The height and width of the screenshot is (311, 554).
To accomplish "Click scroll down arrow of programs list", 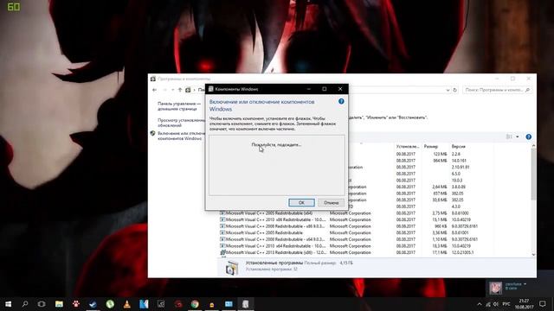I will [x=533, y=254].
